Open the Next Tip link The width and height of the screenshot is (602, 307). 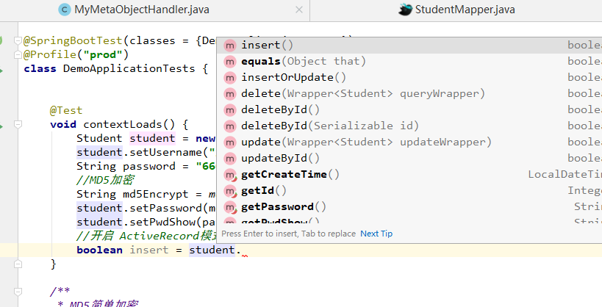coord(376,234)
